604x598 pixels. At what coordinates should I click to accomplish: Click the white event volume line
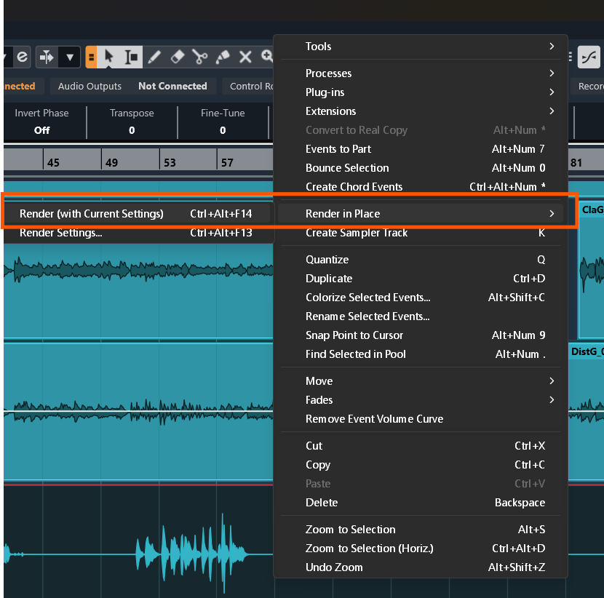pos(139,411)
